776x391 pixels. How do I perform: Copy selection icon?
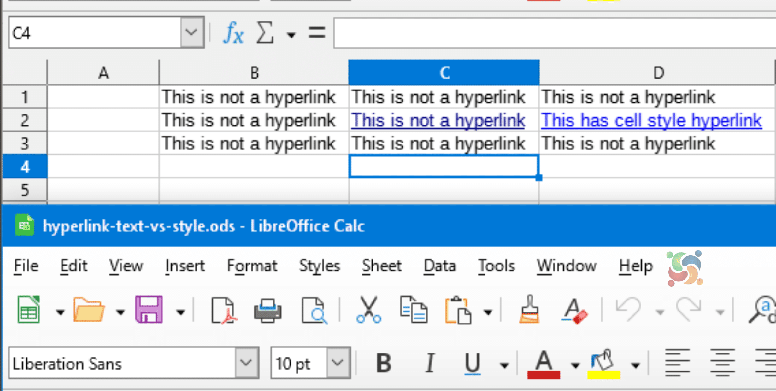[414, 310]
